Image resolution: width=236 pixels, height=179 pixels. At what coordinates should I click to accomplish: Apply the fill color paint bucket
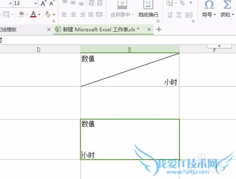[x=21, y=14]
